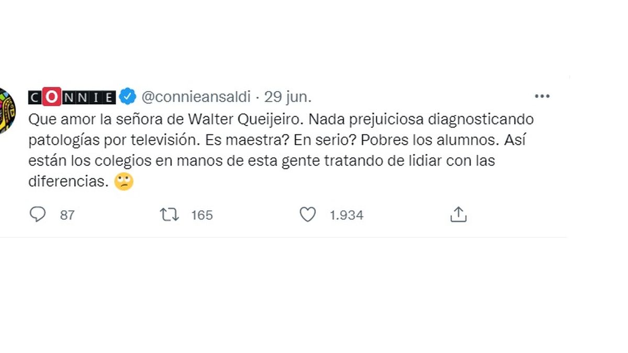Retweet the post using the arrows icon

point(170,214)
